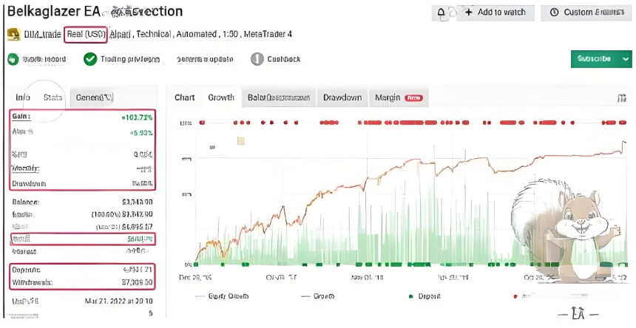
Task: Open the Custom analysis clock button
Action: point(587,13)
